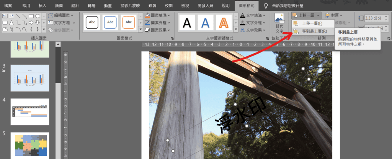Choose the down block arrow shape

pyautogui.click(x=38, y=23)
